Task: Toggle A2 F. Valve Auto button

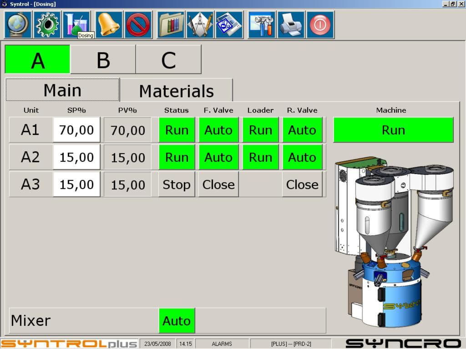Action: [x=218, y=157]
